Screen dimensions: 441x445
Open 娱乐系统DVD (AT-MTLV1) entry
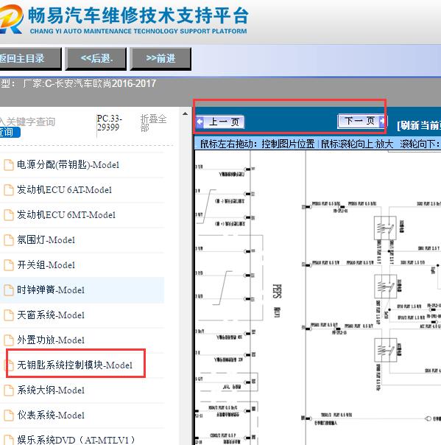coord(76,440)
